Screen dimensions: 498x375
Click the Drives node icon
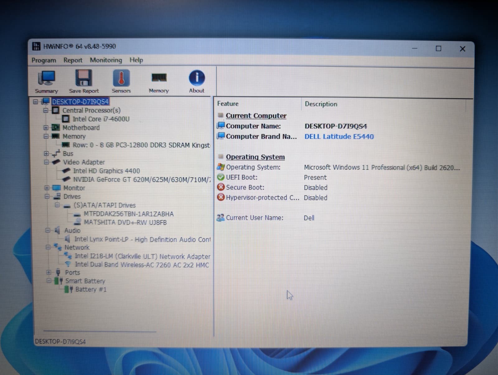point(57,196)
